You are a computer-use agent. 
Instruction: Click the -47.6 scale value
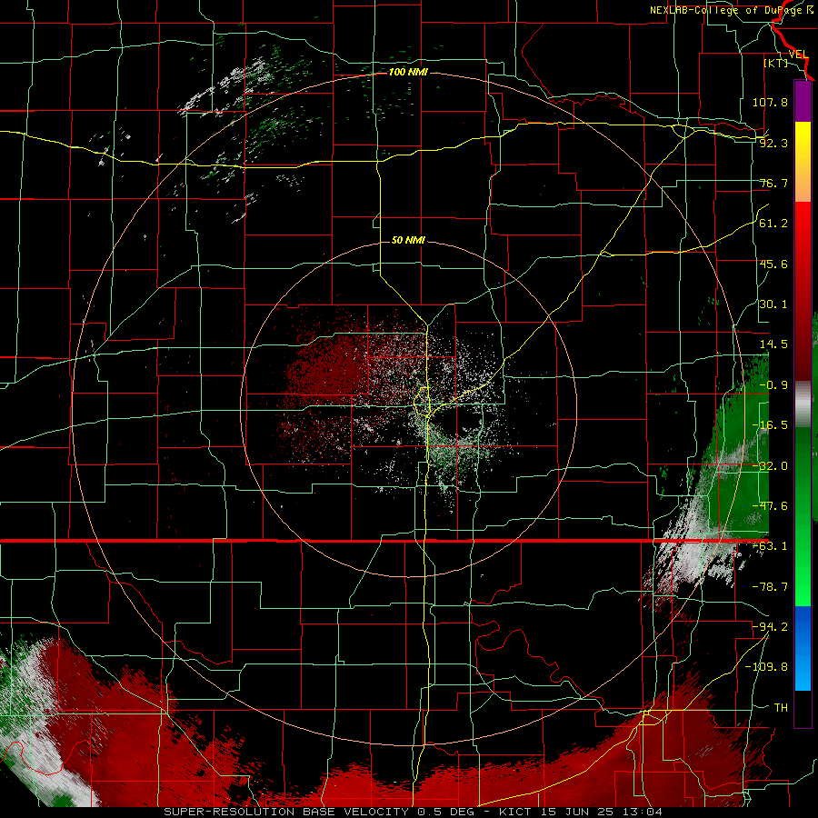[770, 506]
